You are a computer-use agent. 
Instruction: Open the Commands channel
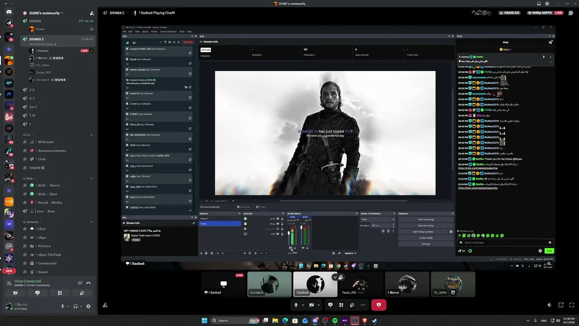(x=58, y=263)
